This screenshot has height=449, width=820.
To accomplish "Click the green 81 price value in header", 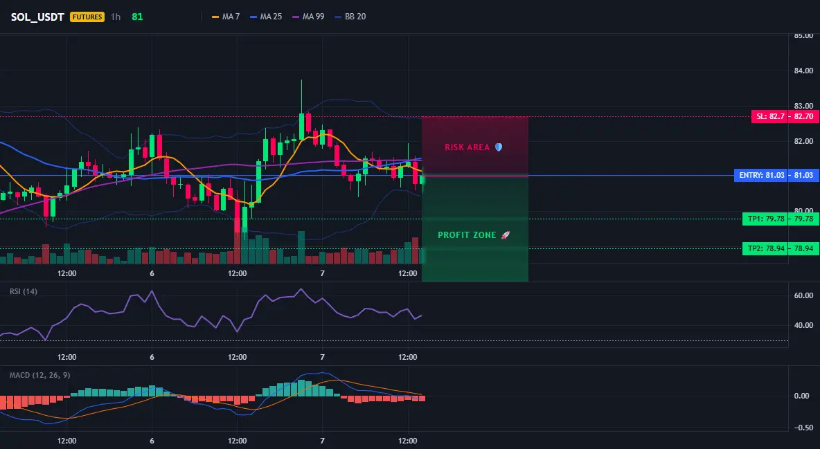I will pyautogui.click(x=137, y=17).
